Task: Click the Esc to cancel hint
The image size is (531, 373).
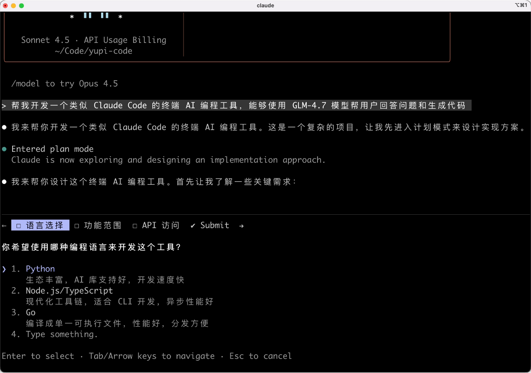Action: coord(260,356)
